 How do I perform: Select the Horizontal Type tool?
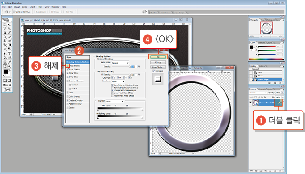[9, 53]
